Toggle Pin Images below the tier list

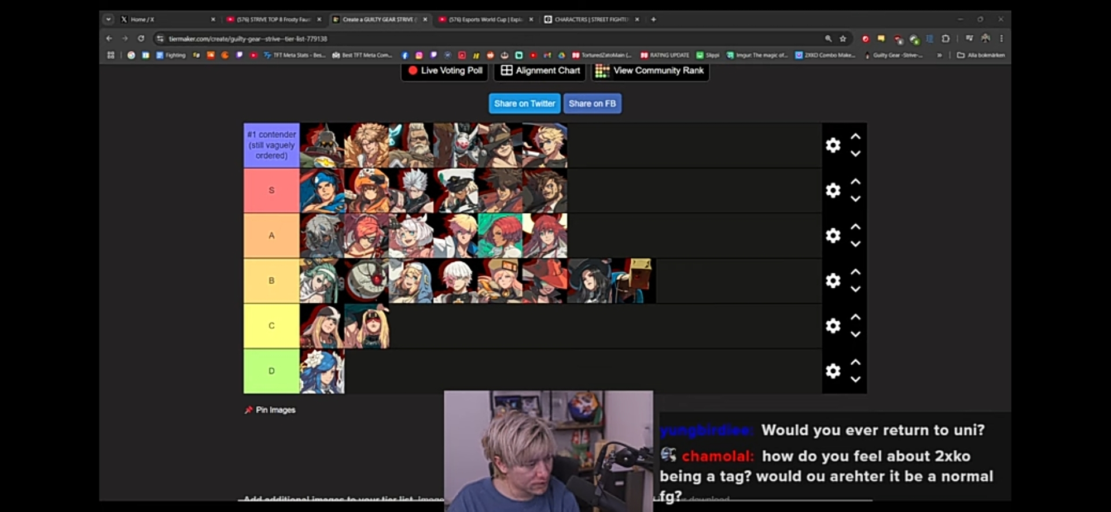point(270,410)
